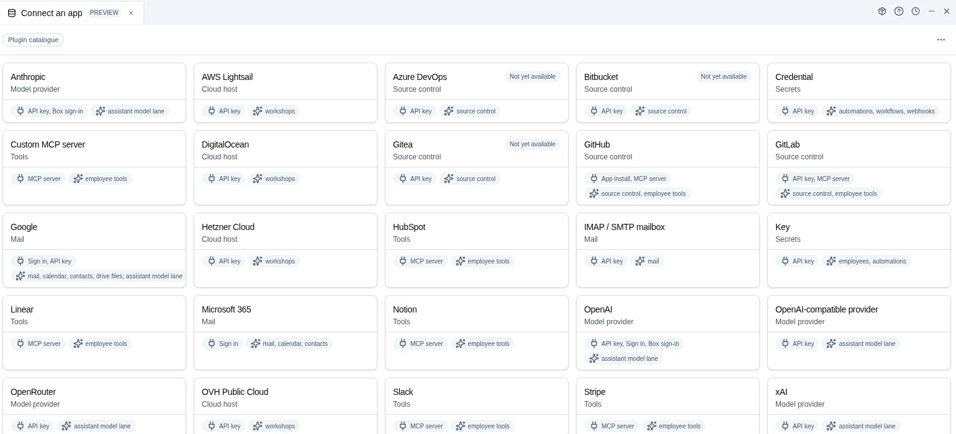Click plug icon beside Sign in in Microsoft 365
The height and width of the screenshot is (434, 956).
pyautogui.click(x=212, y=343)
